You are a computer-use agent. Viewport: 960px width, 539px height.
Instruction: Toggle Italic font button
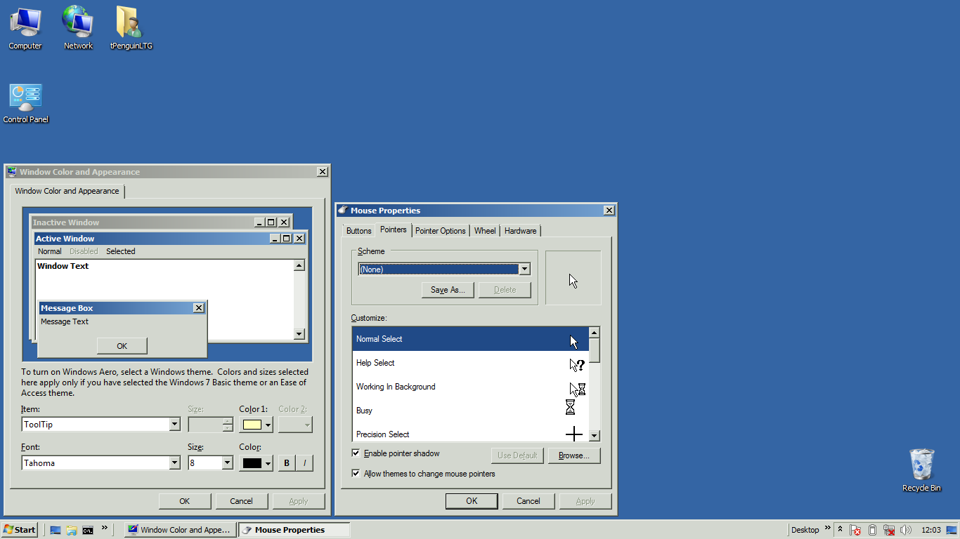(x=305, y=463)
